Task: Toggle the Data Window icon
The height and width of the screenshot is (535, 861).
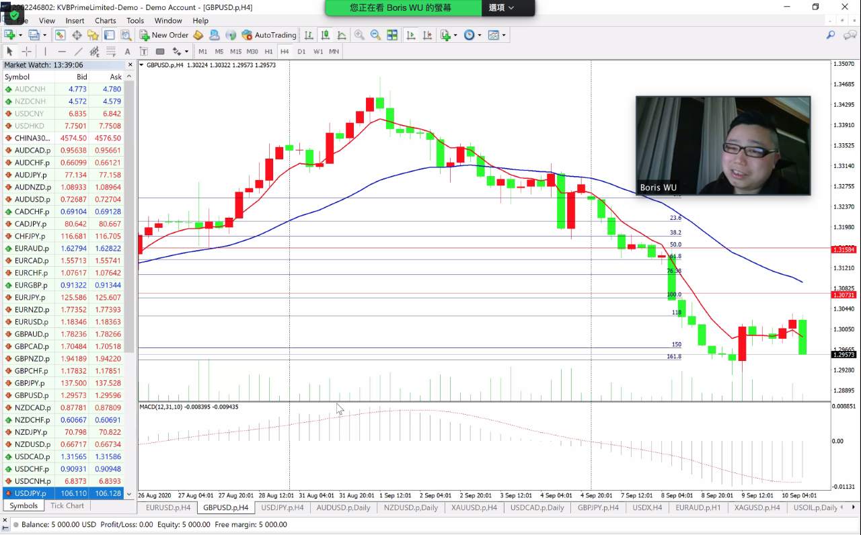Action: tap(77, 35)
